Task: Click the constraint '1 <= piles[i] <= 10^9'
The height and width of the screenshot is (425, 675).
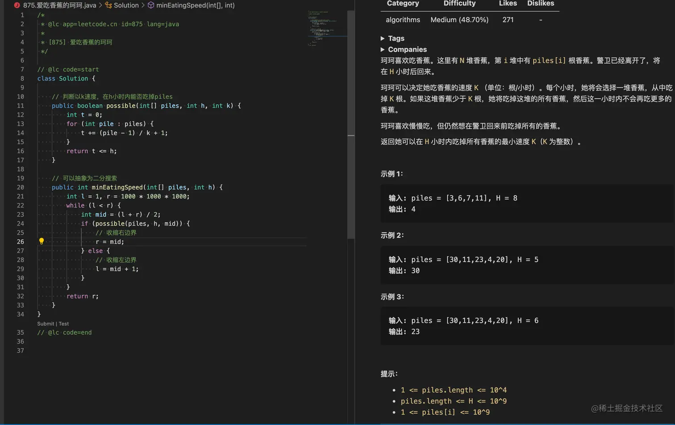Action: point(445,412)
